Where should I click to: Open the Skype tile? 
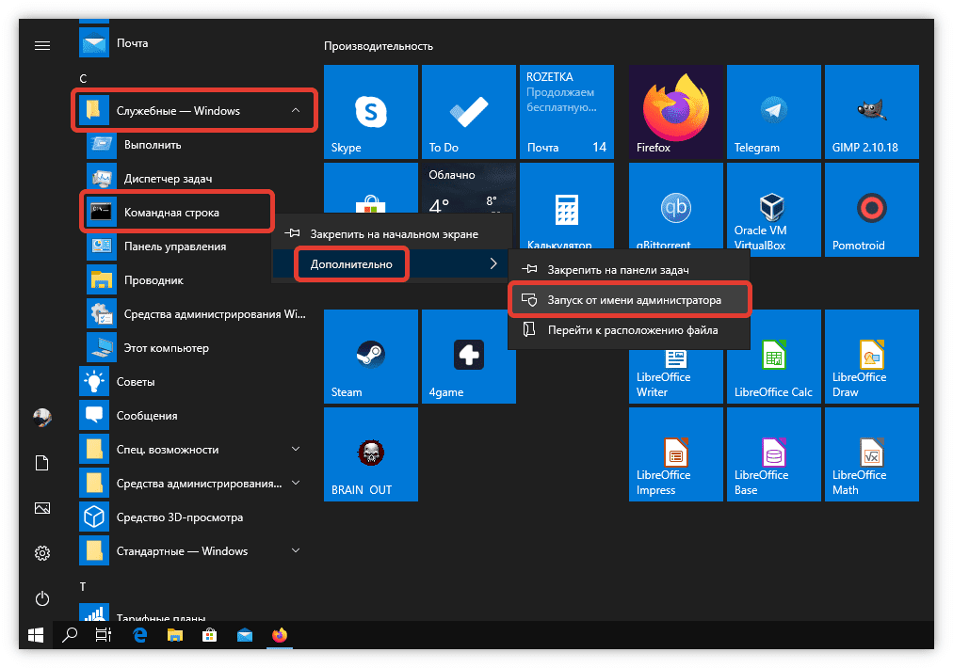coord(371,112)
